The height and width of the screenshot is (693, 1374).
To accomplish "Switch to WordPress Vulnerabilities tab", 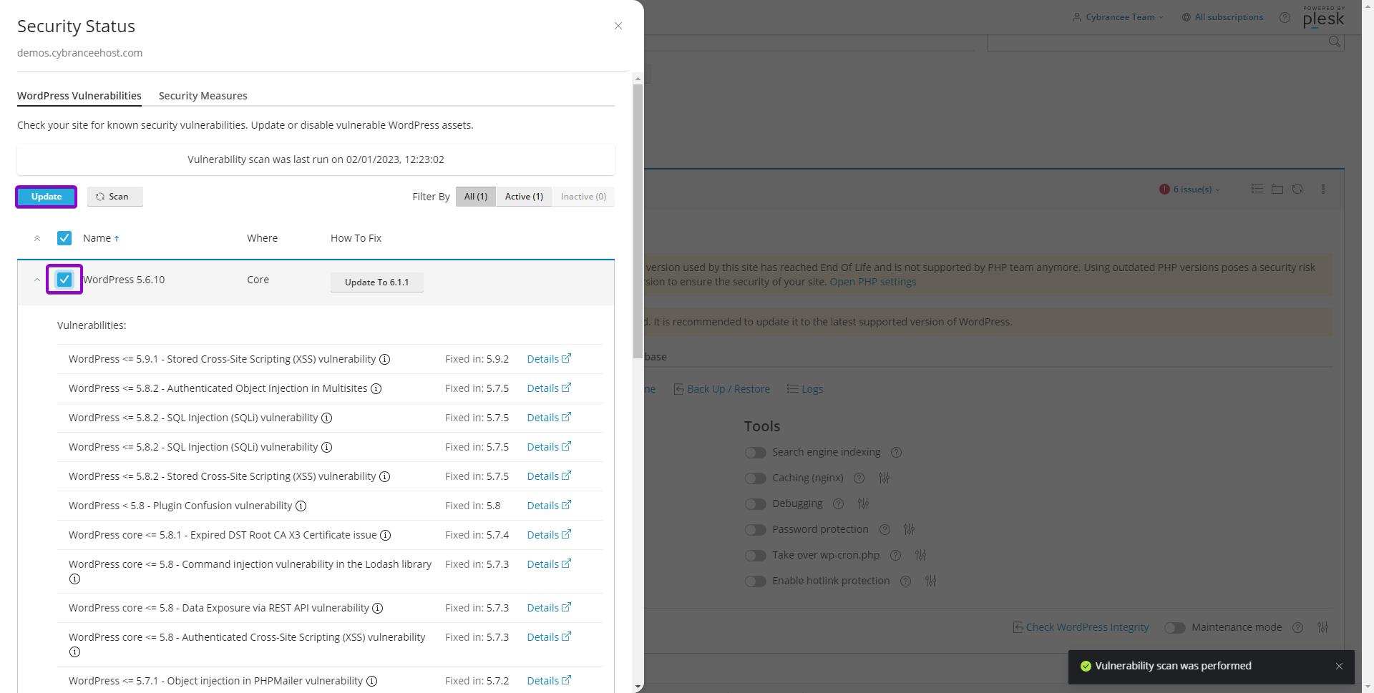I will (x=79, y=96).
